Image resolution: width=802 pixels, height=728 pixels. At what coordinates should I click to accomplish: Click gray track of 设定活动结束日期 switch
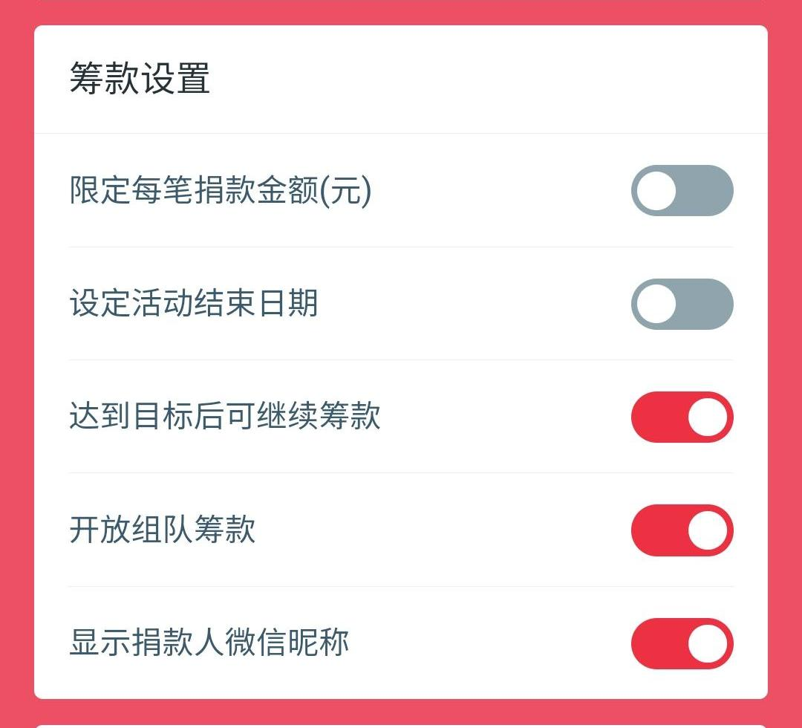pyautogui.click(x=707, y=304)
